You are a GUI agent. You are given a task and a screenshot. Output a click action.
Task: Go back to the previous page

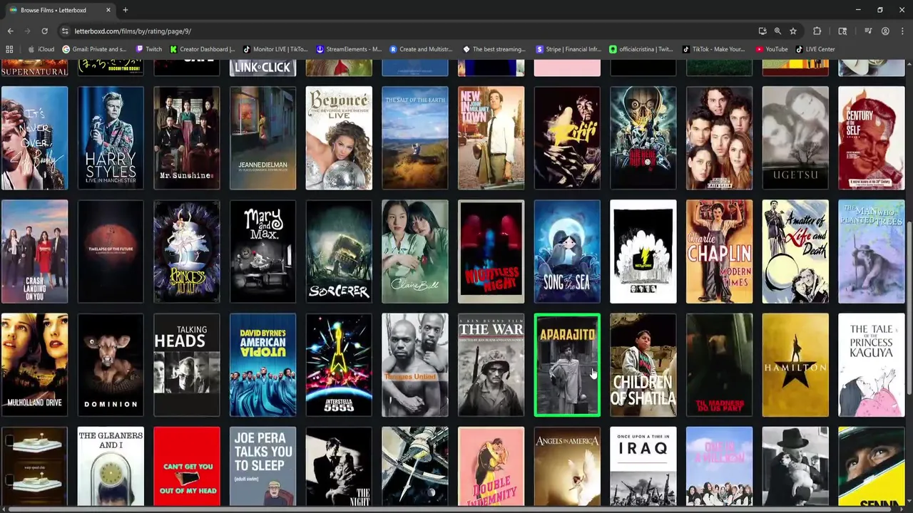pyautogui.click(x=10, y=31)
